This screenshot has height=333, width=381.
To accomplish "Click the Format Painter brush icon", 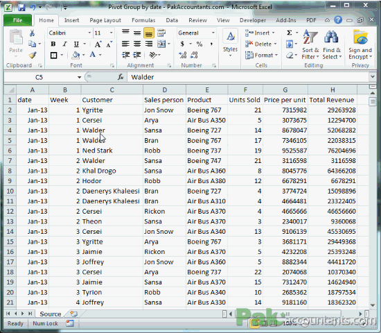I will point(33,55).
